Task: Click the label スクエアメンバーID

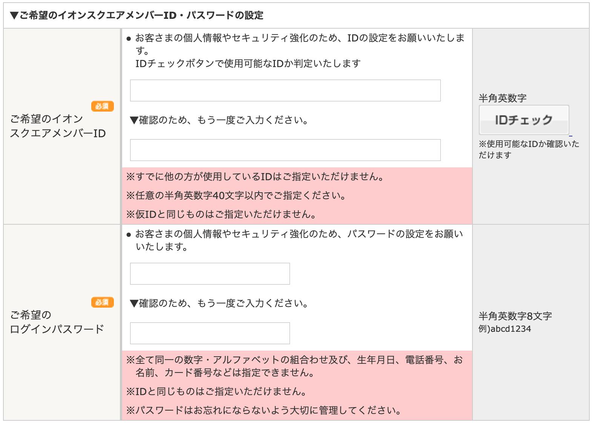Action: pos(58,133)
